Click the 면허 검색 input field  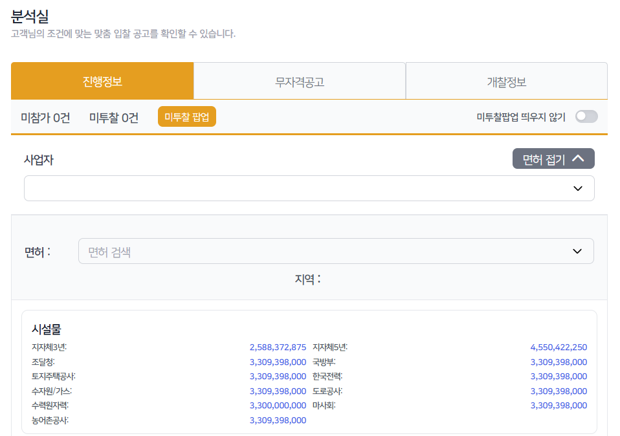336,251
